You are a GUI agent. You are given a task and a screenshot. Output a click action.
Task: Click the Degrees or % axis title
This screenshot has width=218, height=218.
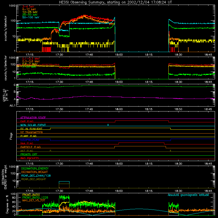(x=7, y=204)
